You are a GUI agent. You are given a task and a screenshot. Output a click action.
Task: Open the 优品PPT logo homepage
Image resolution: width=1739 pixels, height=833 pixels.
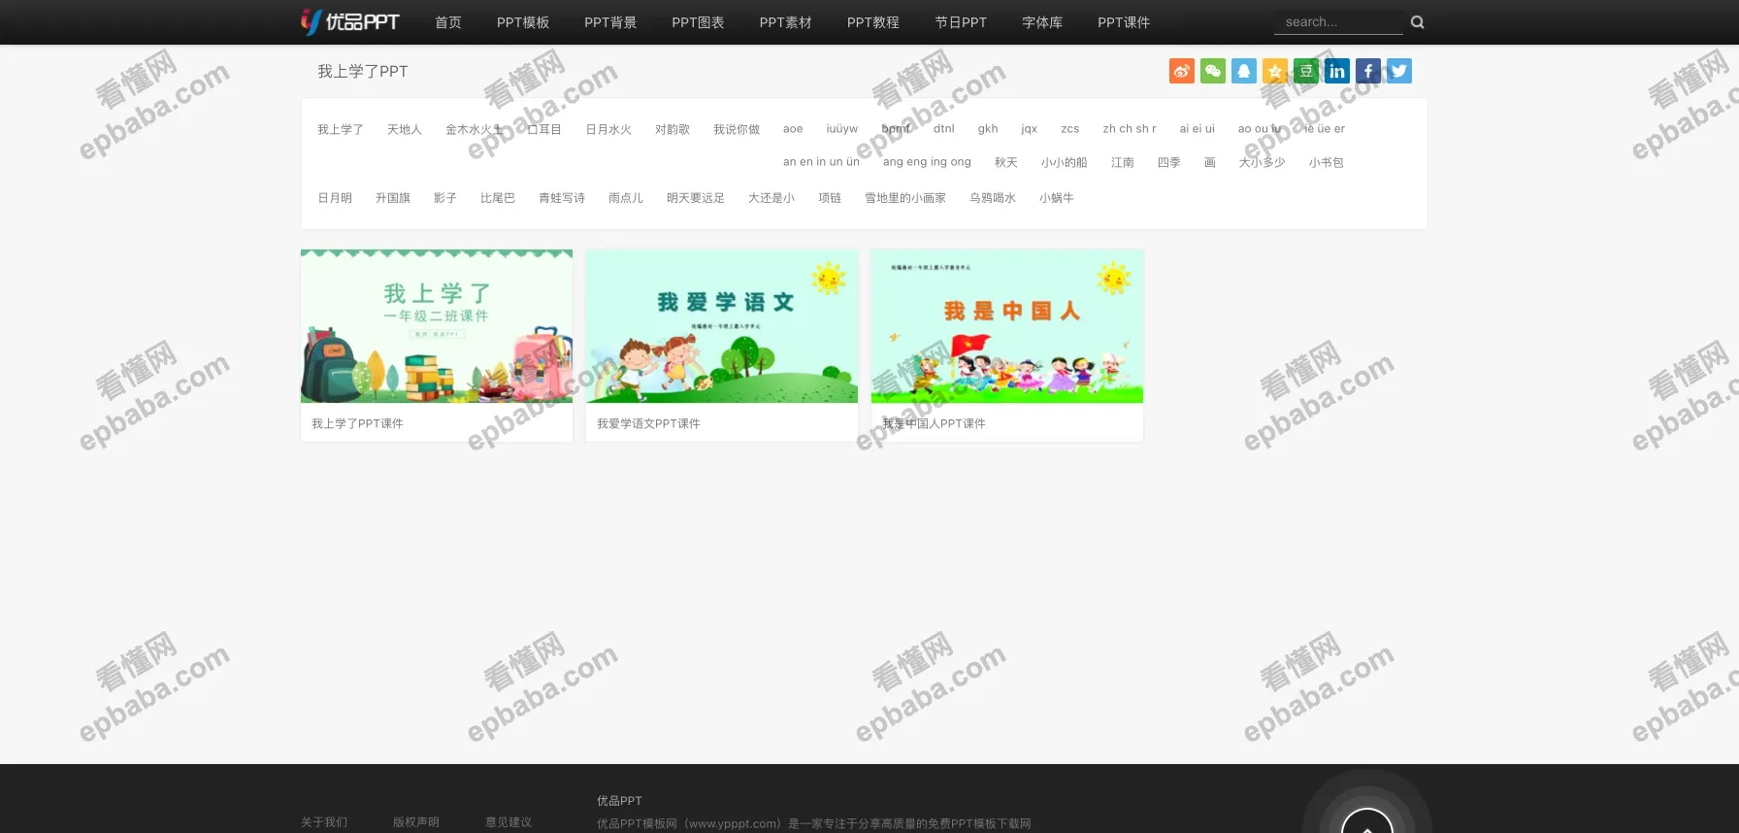[350, 21]
